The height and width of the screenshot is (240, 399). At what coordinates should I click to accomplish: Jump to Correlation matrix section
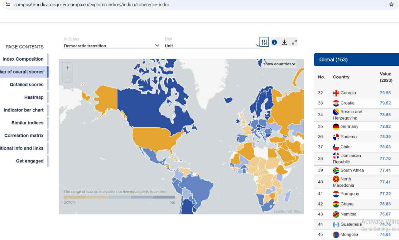coord(24,136)
